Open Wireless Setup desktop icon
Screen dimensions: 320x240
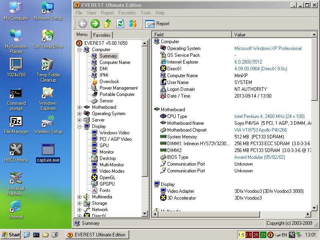48,125
